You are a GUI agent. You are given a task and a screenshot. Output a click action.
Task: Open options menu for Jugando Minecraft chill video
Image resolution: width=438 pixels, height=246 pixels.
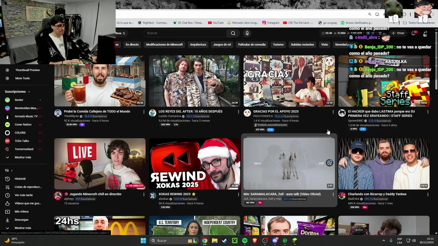(x=144, y=194)
